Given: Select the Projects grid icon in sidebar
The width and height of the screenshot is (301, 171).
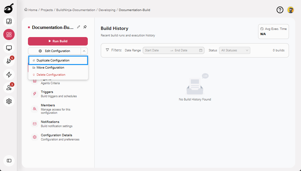Looking at the screenshot, I should point(9,34).
